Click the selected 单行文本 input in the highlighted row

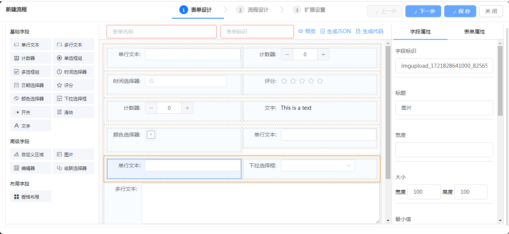(193, 166)
